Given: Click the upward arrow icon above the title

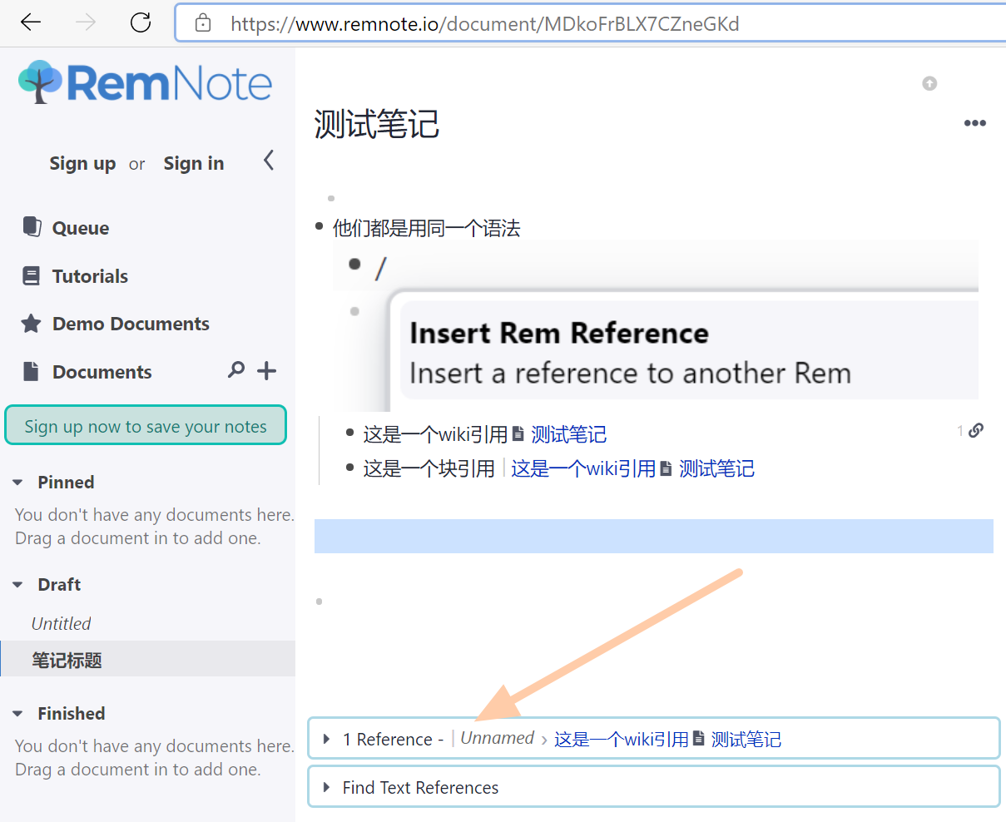Looking at the screenshot, I should (x=929, y=83).
